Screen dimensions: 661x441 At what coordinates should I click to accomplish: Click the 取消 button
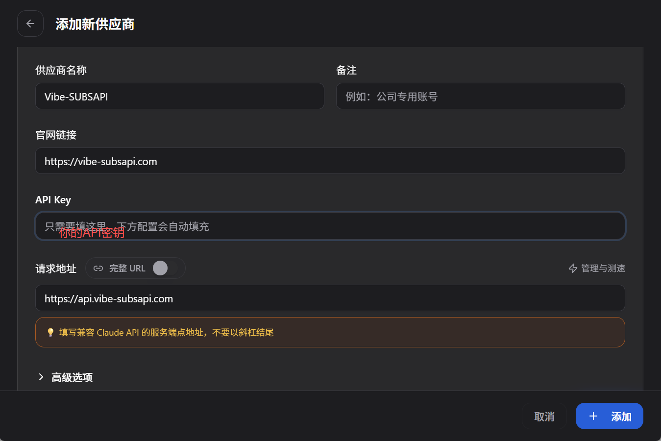(x=544, y=416)
